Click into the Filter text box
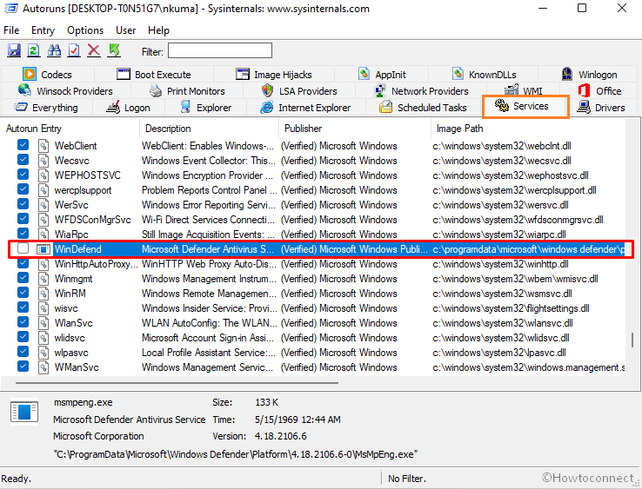 pyautogui.click(x=220, y=50)
